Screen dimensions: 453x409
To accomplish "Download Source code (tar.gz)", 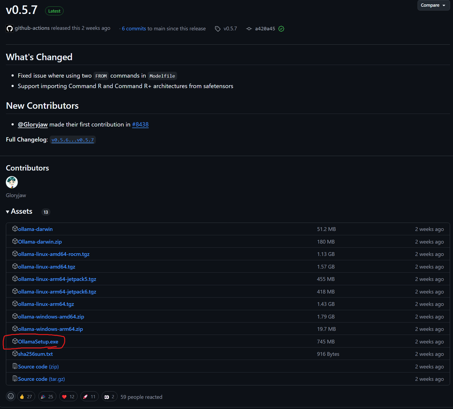I will tap(42, 379).
